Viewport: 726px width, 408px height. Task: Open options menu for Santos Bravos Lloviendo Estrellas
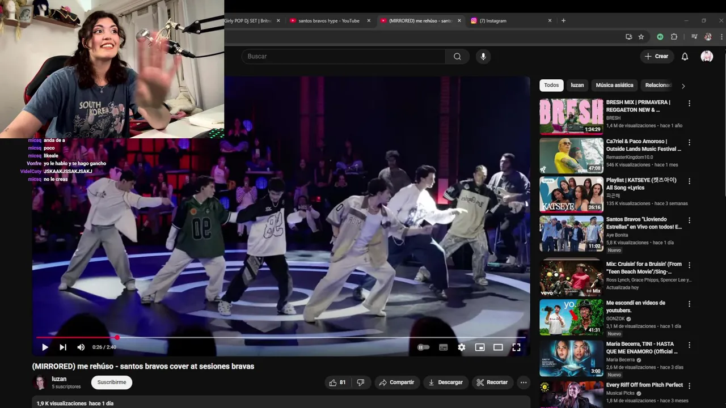point(689,220)
